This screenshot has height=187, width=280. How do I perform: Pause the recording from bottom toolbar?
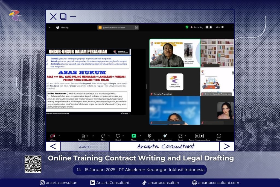(x=197, y=136)
